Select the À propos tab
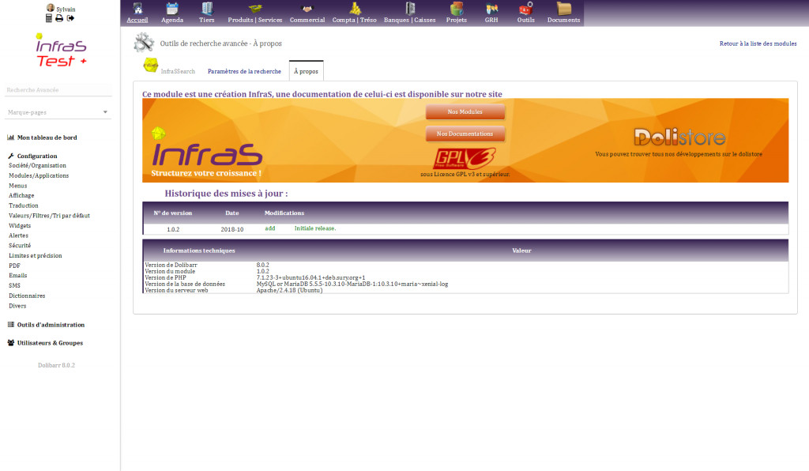809x471 pixels. point(306,71)
